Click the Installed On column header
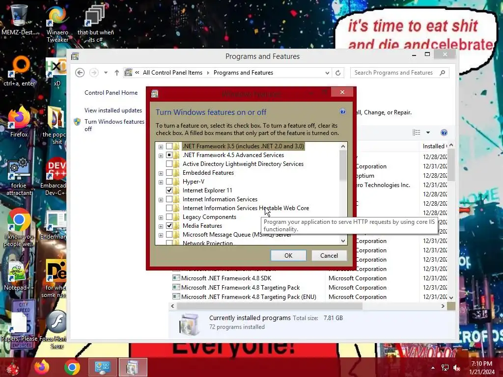Screen dimensions: 503x377 (434, 146)
